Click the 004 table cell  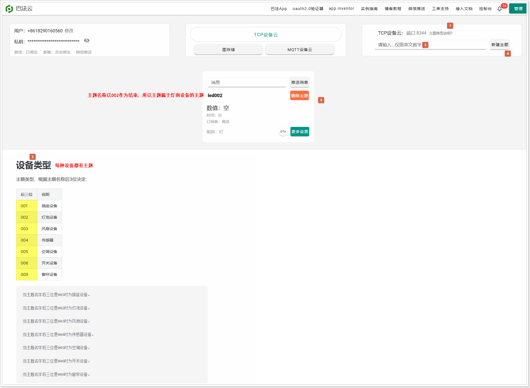(27, 240)
